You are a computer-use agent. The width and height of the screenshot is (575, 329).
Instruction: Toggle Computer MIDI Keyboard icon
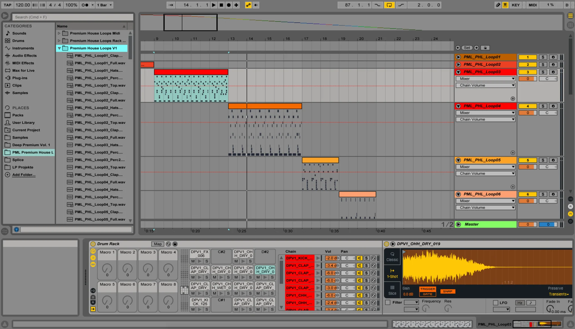tap(505, 5)
